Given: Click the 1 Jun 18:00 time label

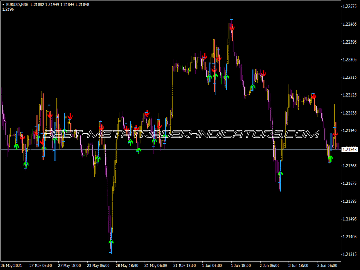Looking at the screenshot, I should tap(241, 265).
